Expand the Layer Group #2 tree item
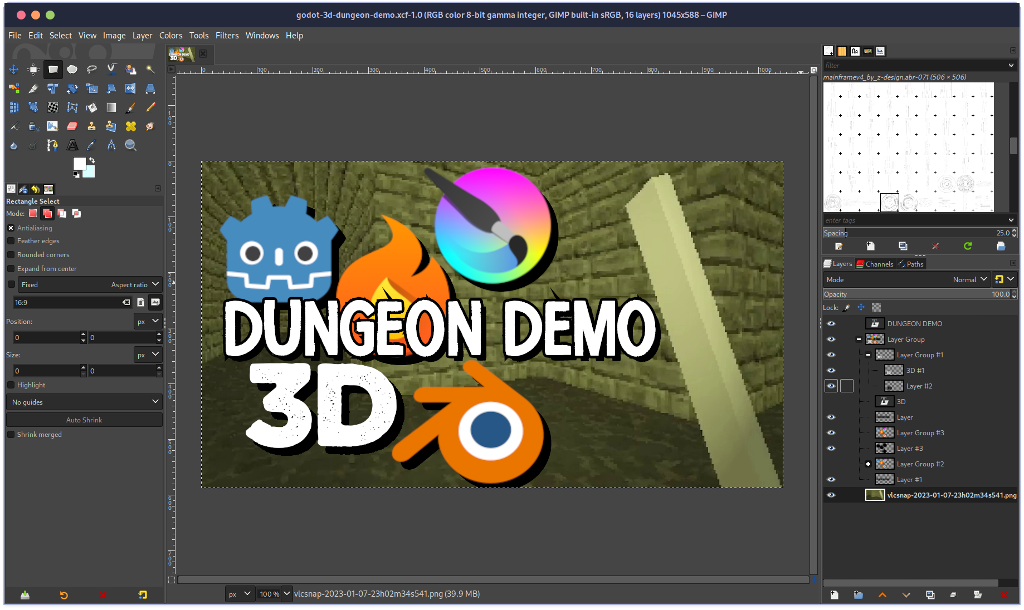Image resolution: width=1024 pixels, height=610 pixels. (x=869, y=464)
